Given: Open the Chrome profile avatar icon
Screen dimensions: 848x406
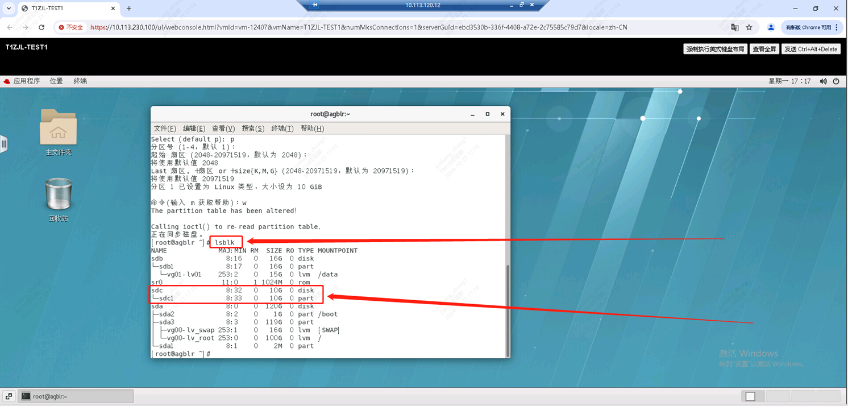Looking at the screenshot, I should [771, 27].
